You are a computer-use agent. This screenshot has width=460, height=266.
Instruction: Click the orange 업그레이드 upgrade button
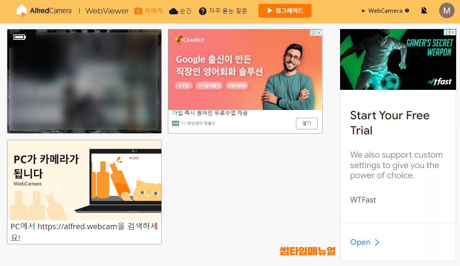(285, 10)
